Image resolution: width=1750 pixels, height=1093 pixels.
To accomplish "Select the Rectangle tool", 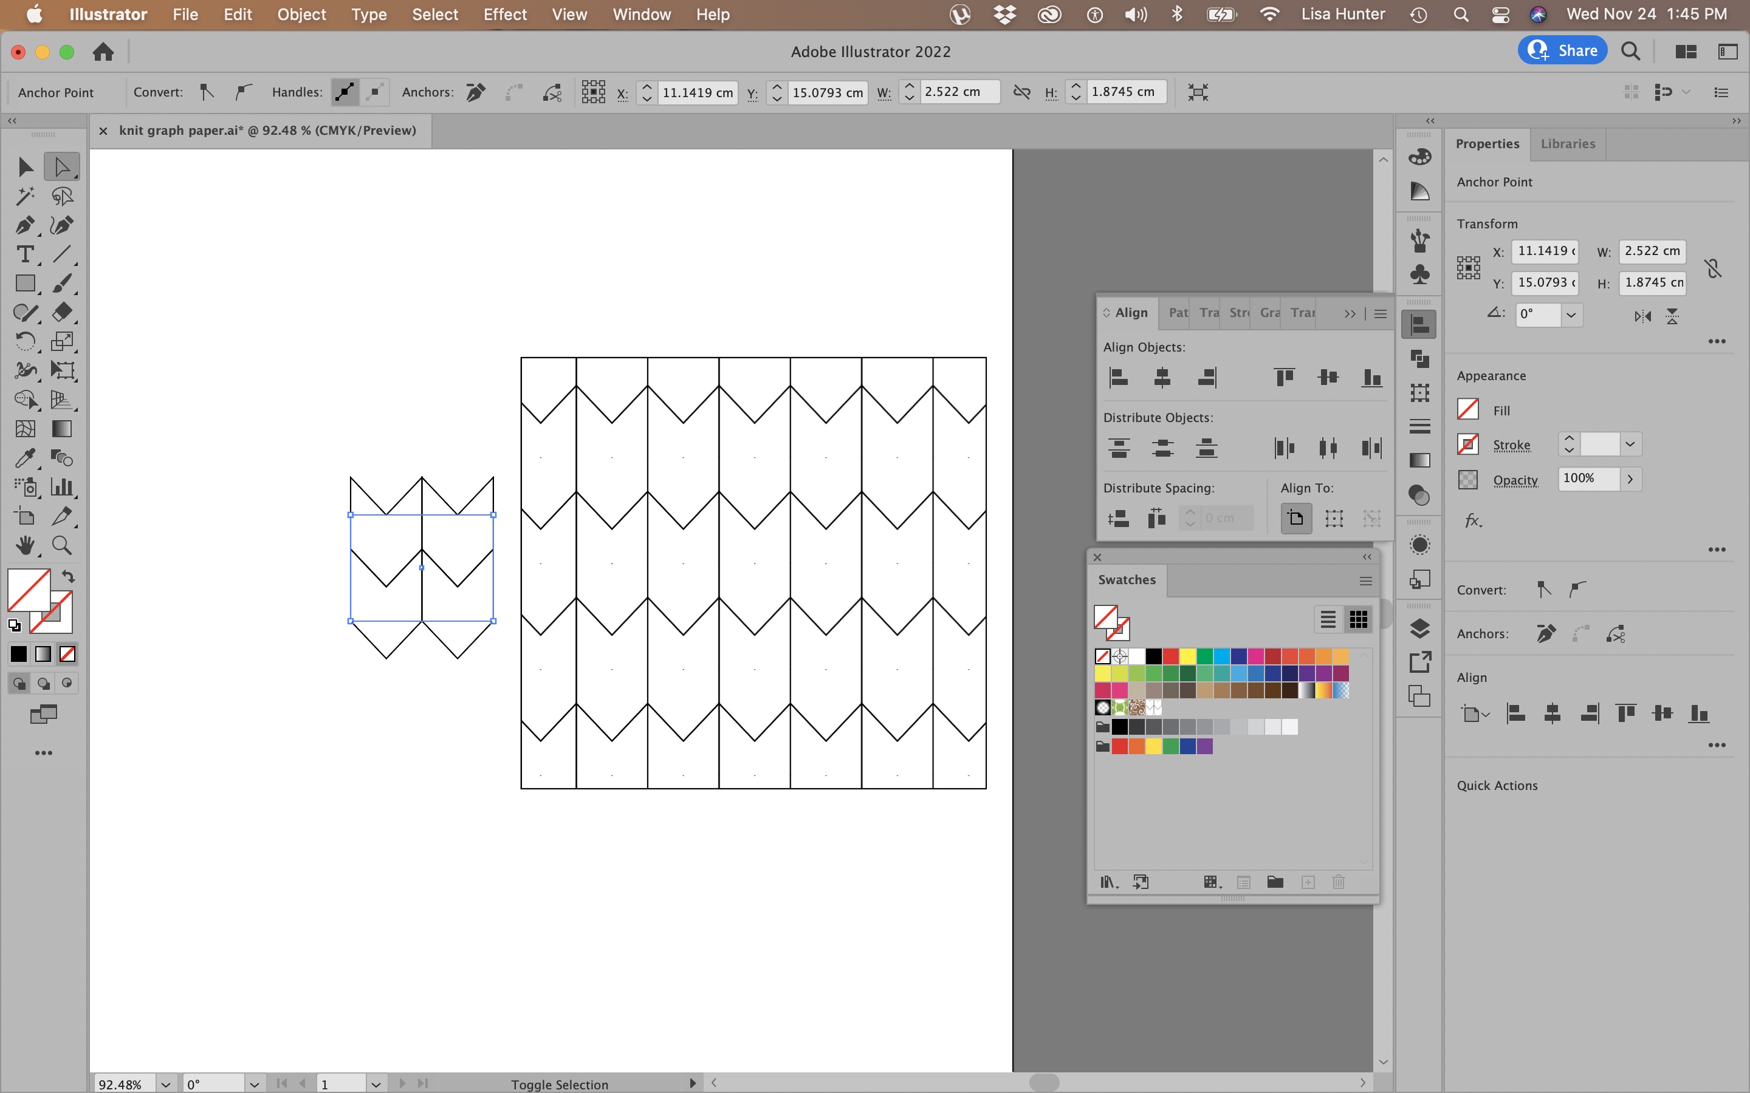I will pyautogui.click(x=26, y=284).
